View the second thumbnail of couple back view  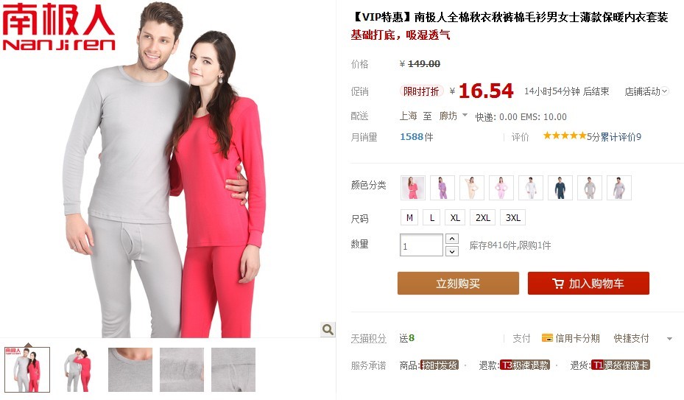(x=79, y=370)
